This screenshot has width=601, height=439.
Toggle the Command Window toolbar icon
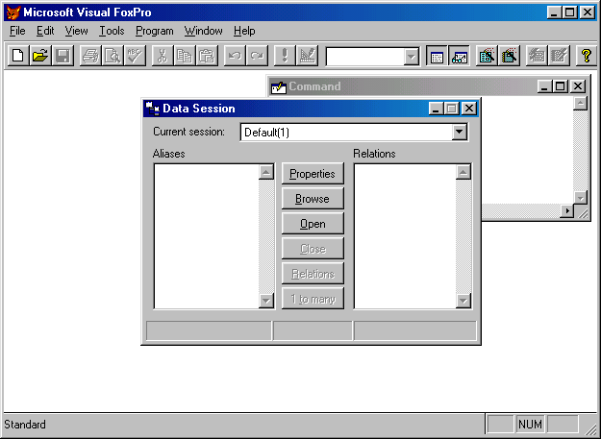[x=437, y=56]
